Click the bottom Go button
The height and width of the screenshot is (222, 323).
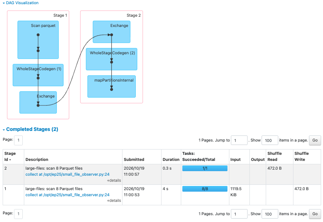[x=315, y=214]
